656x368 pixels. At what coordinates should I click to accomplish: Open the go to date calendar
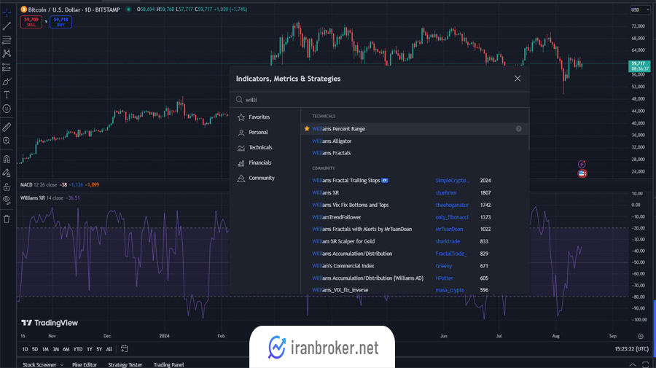tap(124, 349)
